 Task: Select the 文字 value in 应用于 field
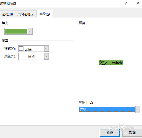coord(107,110)
